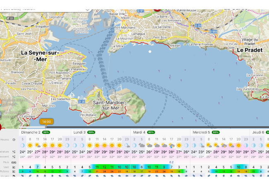
Task: Toggle the Vent kt unit
Action: 14,167
